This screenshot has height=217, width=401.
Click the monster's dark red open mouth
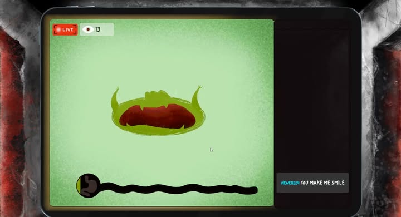coord(157,117)
